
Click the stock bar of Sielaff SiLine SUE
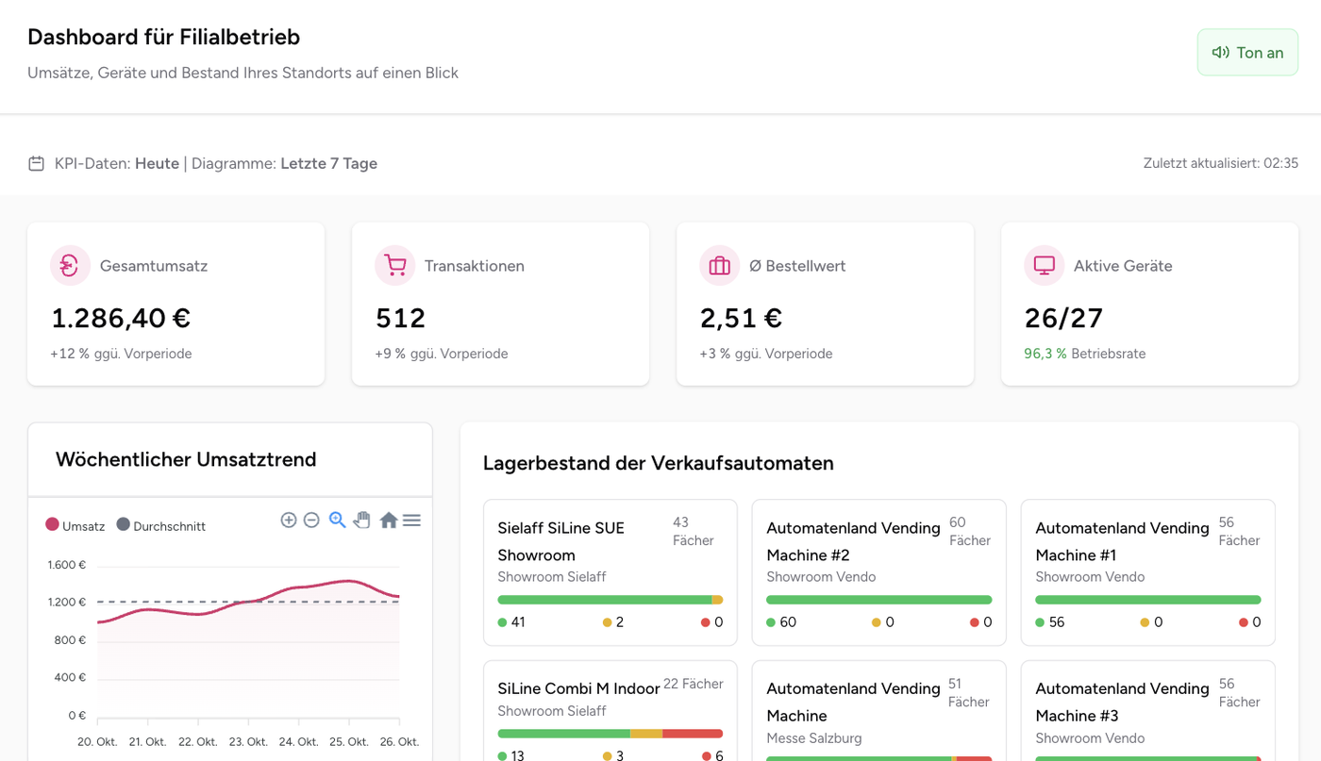pyautogui.click(x=610, y=600)
